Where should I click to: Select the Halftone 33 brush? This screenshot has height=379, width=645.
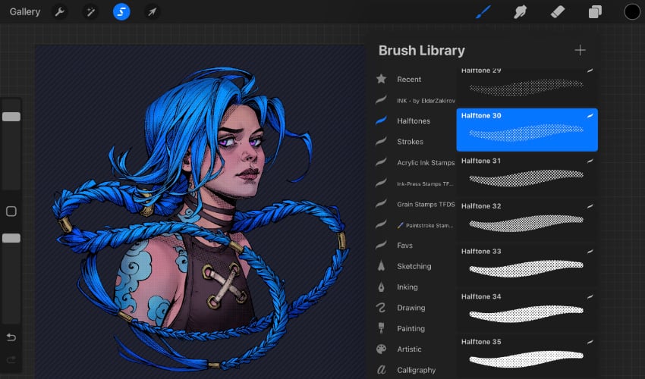527,265
